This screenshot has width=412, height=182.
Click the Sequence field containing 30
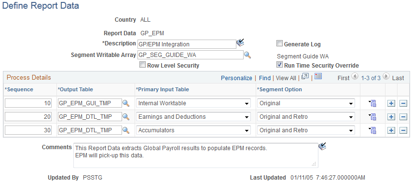point(28,130)
